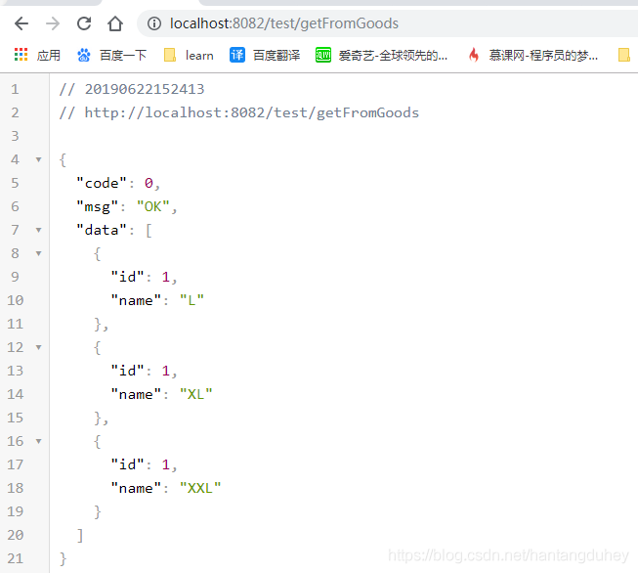Viewport: 638px width, 573px height.
Task: Click the browser back arrow
Action: 21,23
